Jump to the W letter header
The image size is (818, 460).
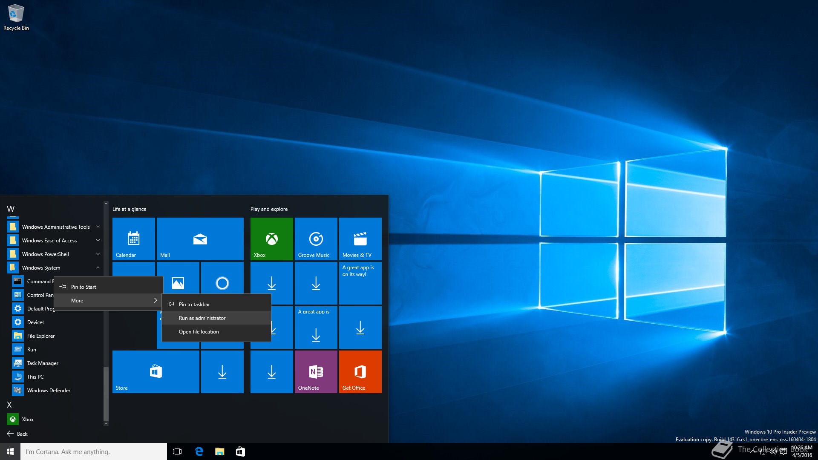[11, 209]
